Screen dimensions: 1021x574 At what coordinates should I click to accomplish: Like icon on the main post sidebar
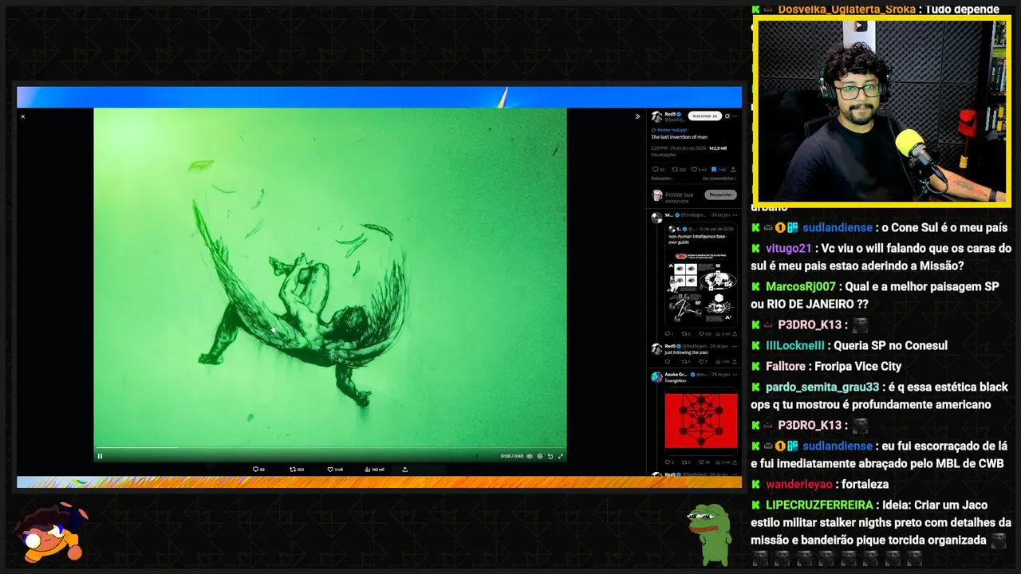pos(694,169)
